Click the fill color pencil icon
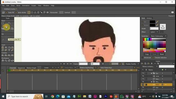The height and width of the screenshot is (99, 176). point(157,22)
